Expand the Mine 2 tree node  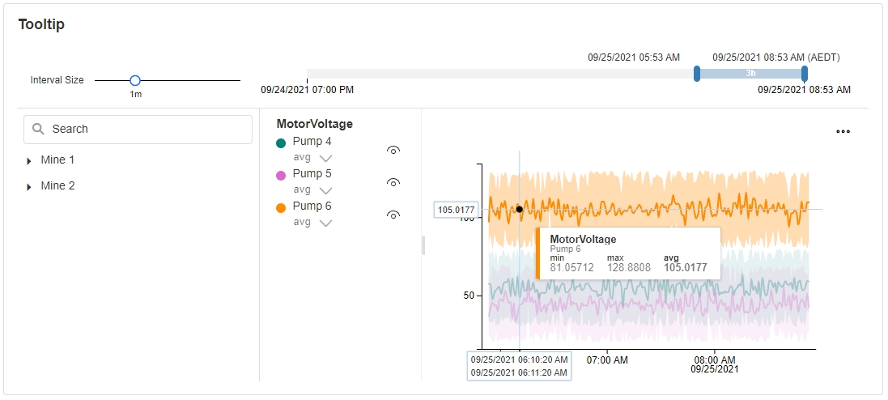(29, 187)
